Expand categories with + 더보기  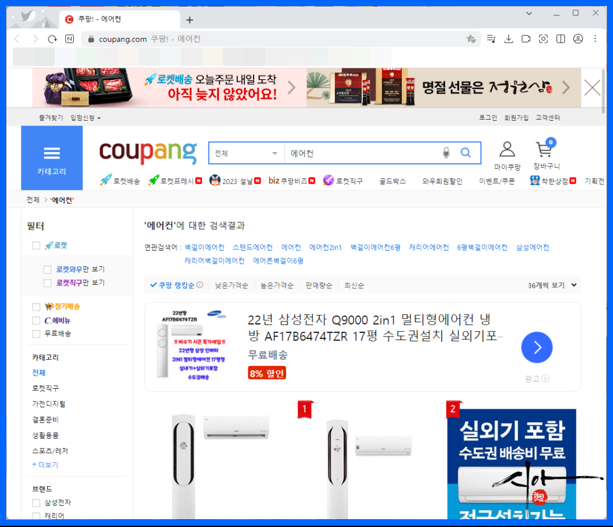45,465
